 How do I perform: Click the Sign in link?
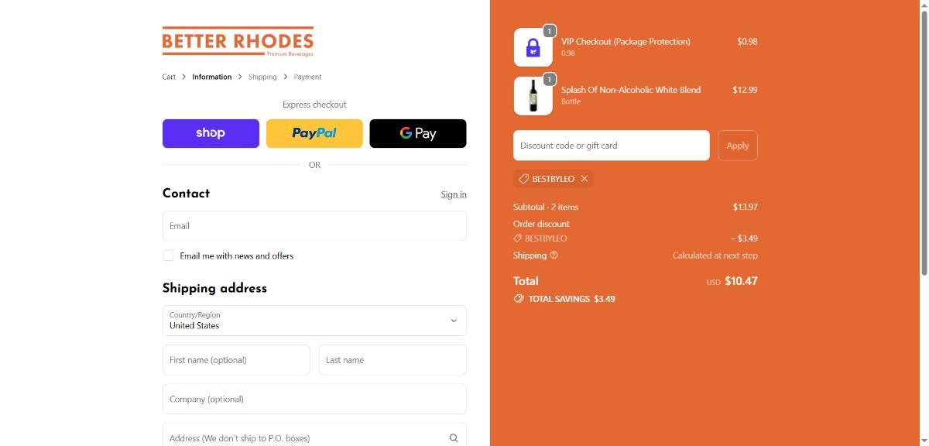(454, 194)
